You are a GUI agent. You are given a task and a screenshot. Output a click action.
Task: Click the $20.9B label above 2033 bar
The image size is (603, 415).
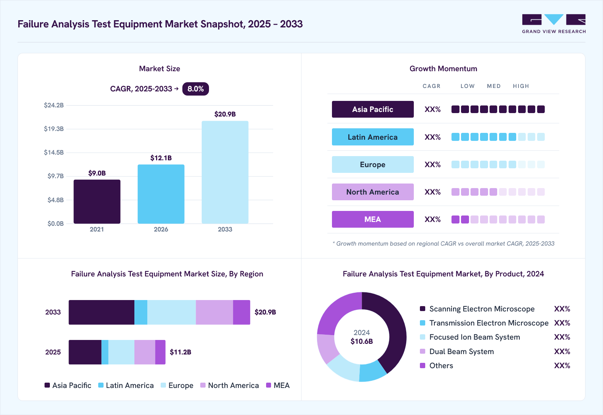pos(225,114)
